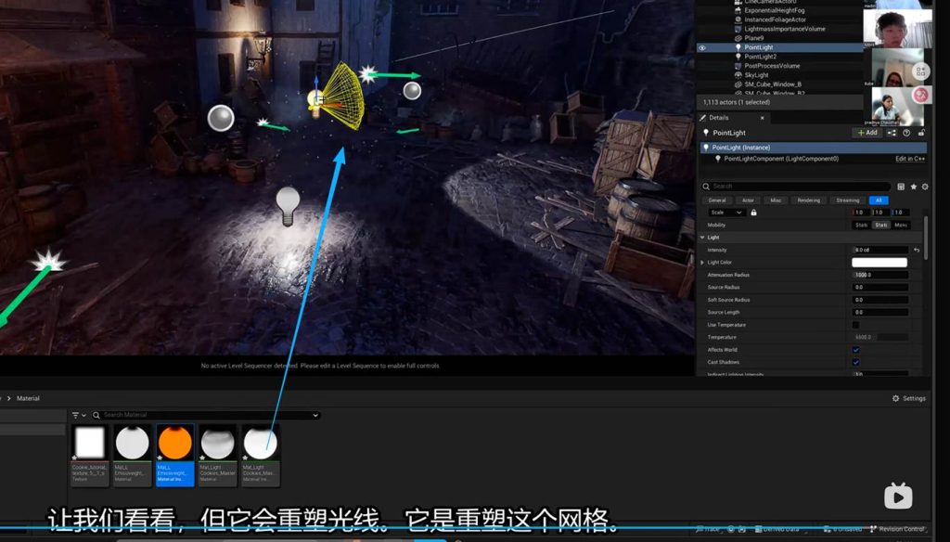Open property matrix table icon

(x=901, y=187)
